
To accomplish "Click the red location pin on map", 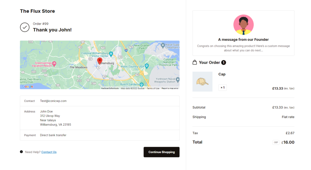I will (100, 61).
